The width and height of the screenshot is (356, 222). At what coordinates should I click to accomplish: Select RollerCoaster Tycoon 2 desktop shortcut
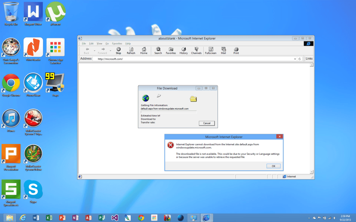point(33,122)
